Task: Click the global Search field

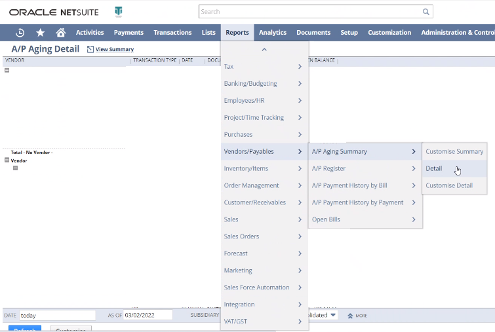Action: click(316, 12)
